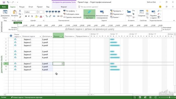Click the smiley feedback icon
This screenshot has width=176, height=99.
click(160, 7)
